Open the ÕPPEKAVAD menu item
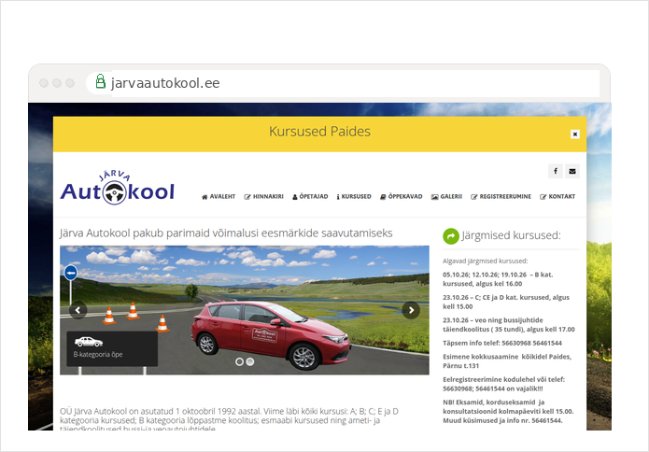This screenshot has height=452, width=649. tap(401, 197)
